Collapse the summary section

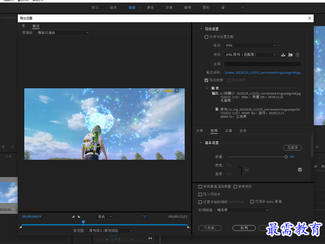click(207, 88)
